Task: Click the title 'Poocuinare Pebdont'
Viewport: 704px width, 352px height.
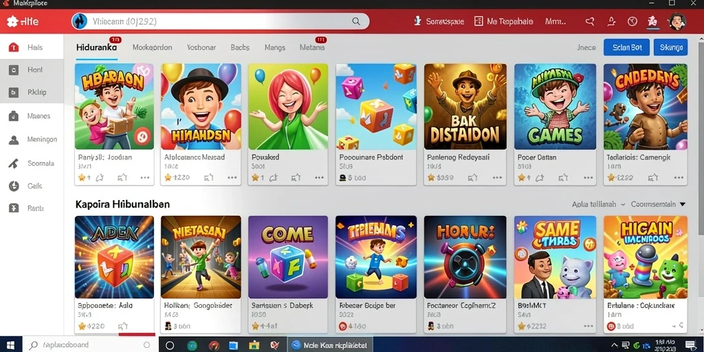Action: [371, 157]
